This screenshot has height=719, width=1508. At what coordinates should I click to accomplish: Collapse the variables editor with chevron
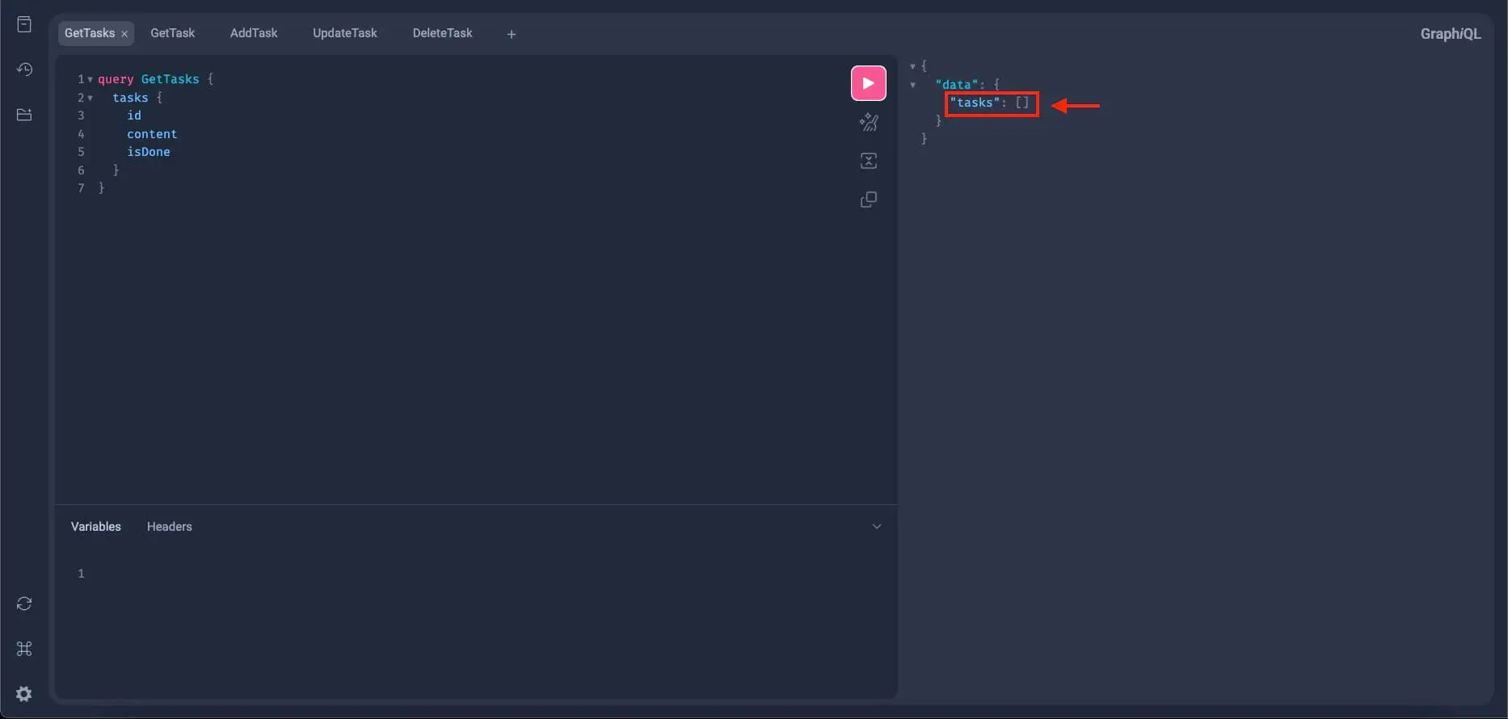coord(876,527)
